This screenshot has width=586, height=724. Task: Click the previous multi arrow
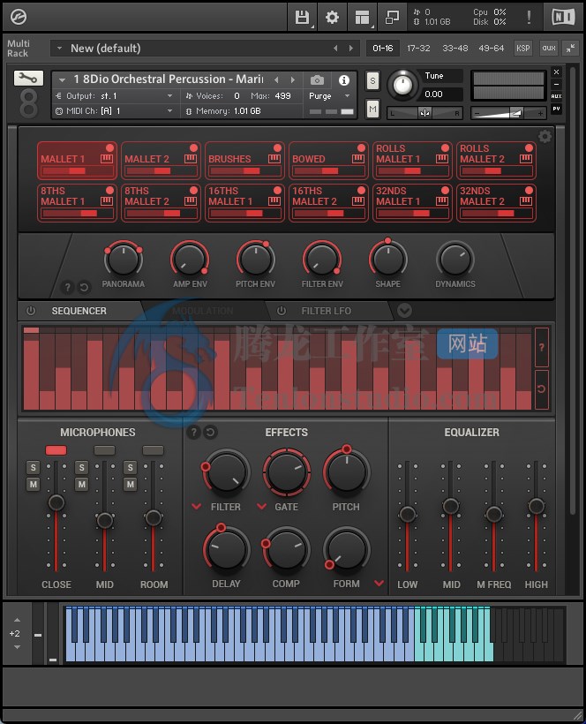(335, 48)
